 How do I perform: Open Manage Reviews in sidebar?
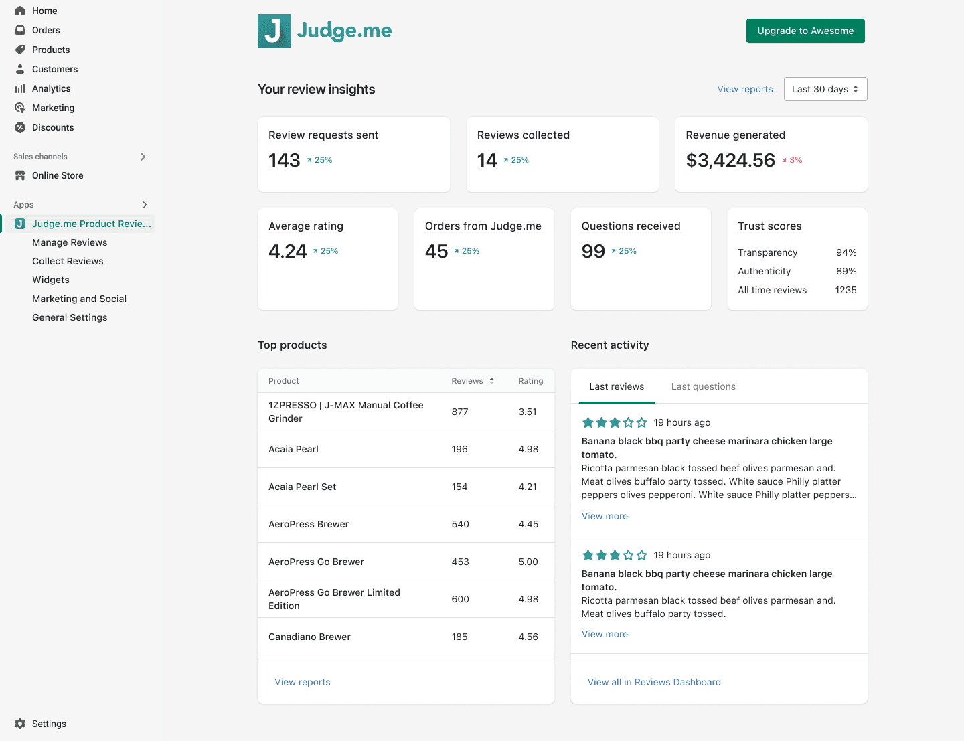70,242
